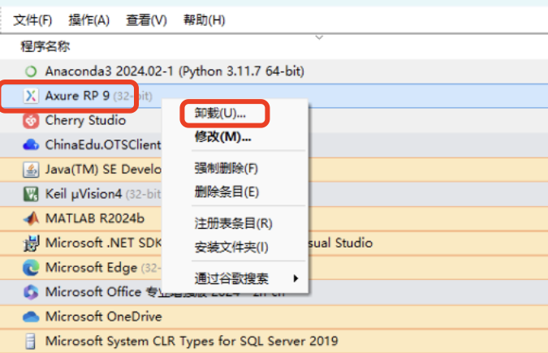The image size is (548, 353).
Task: Click the Microsoft Edge icon
Action: pos(31,268)
